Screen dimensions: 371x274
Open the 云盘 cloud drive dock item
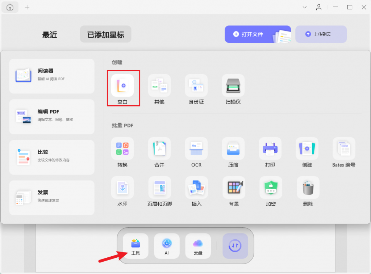tap(198, 246)
